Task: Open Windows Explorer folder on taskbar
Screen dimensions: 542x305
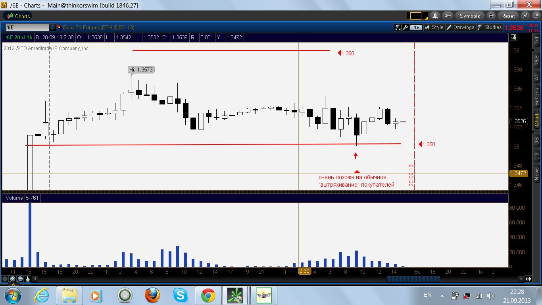Action: (x=69, y=295)
